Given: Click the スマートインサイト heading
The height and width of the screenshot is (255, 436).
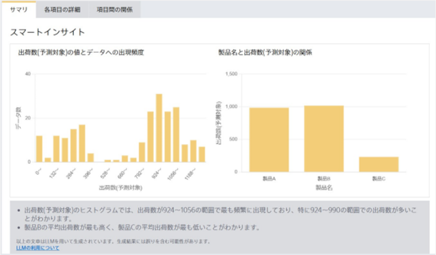Looking at the screenshot, I should [48, 32].
